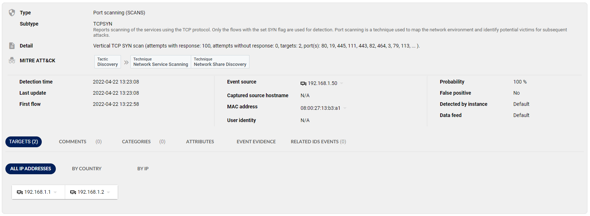Screen dimensions: 590x216
Task: Click the spy icon beside MITRE ATT&CK
Action: tap(12, 60)
